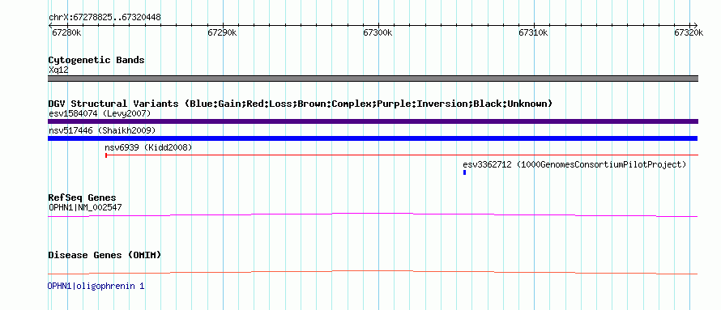Click the 67300k ruler tick label

click(378, 33)
